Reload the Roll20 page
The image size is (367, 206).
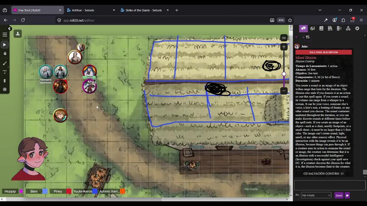tap(23, 20)
